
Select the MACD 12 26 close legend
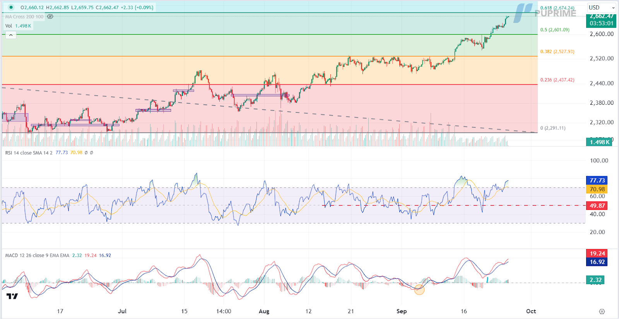37,256
